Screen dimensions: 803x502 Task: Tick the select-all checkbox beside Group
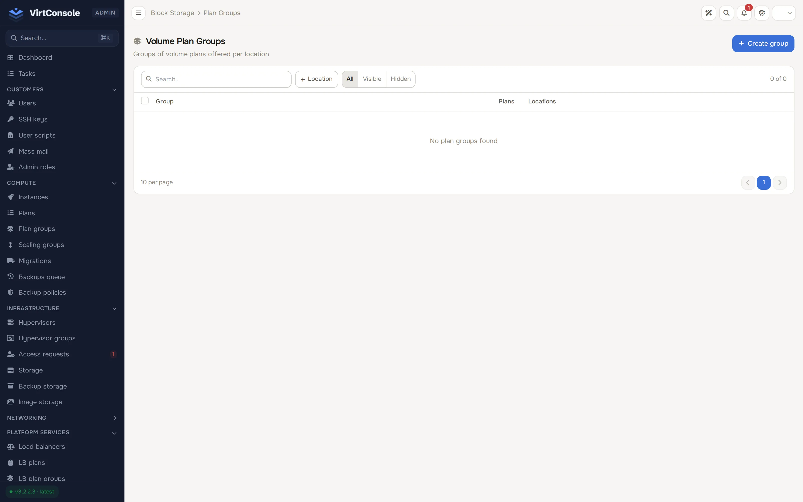pos(145,101)
